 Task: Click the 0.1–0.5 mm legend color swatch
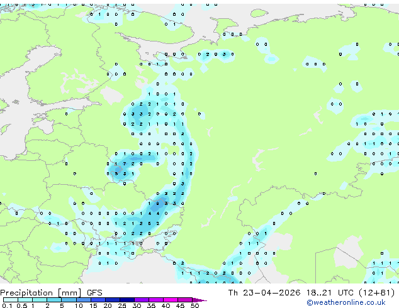tap(11, 300)
